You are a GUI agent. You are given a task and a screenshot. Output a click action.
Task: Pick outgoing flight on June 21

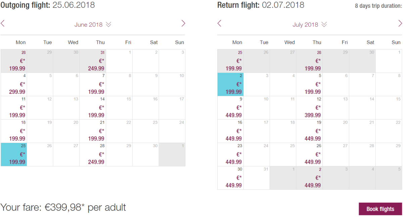(x=93, y=131)
